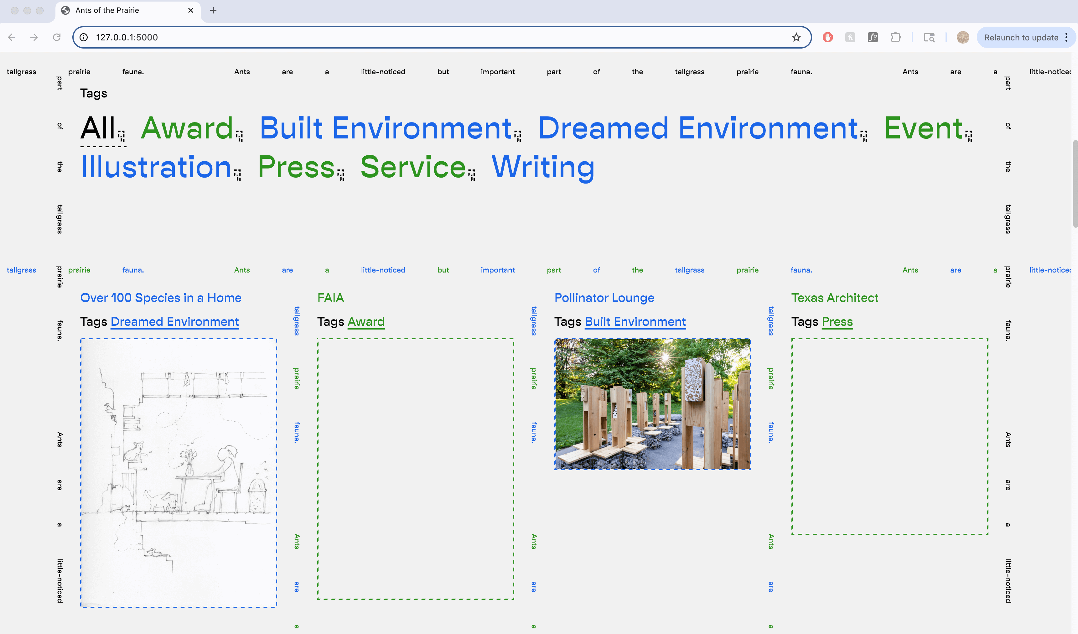Open Texas Architect entry title
This screenshot has height=634, width=1078.
(x=835, y=298)
